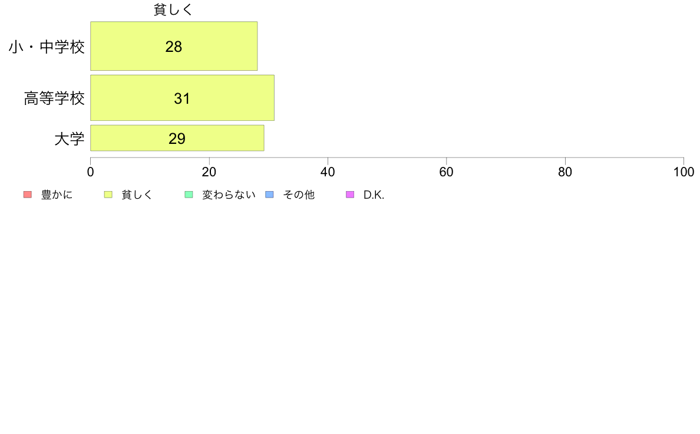Click axis tick label 60
Viewport: 700px width, 434px height.
coord(447,172)
